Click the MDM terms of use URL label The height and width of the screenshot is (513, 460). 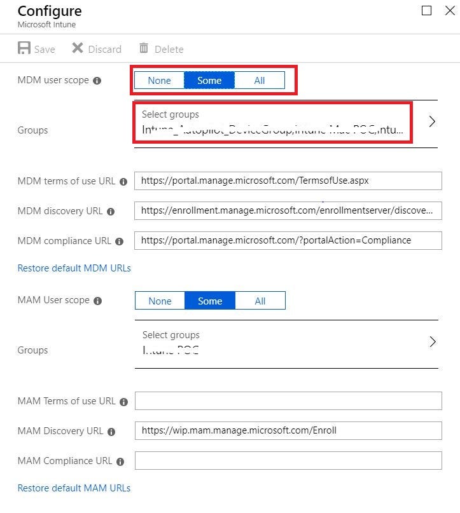pyautogui.click(x=66, y=181)
